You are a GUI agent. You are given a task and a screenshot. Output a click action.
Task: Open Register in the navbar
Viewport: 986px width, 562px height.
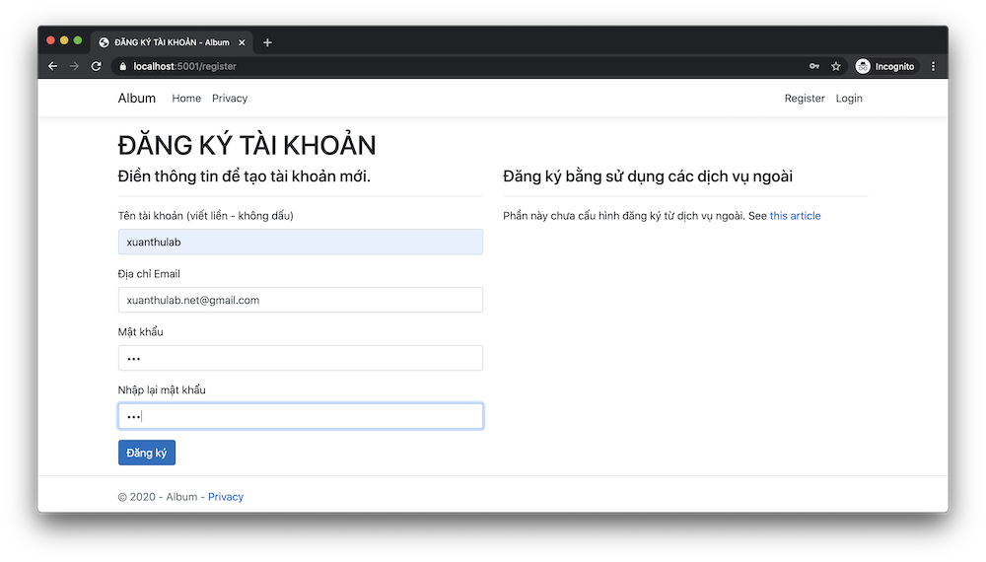[x=805, y=98]
